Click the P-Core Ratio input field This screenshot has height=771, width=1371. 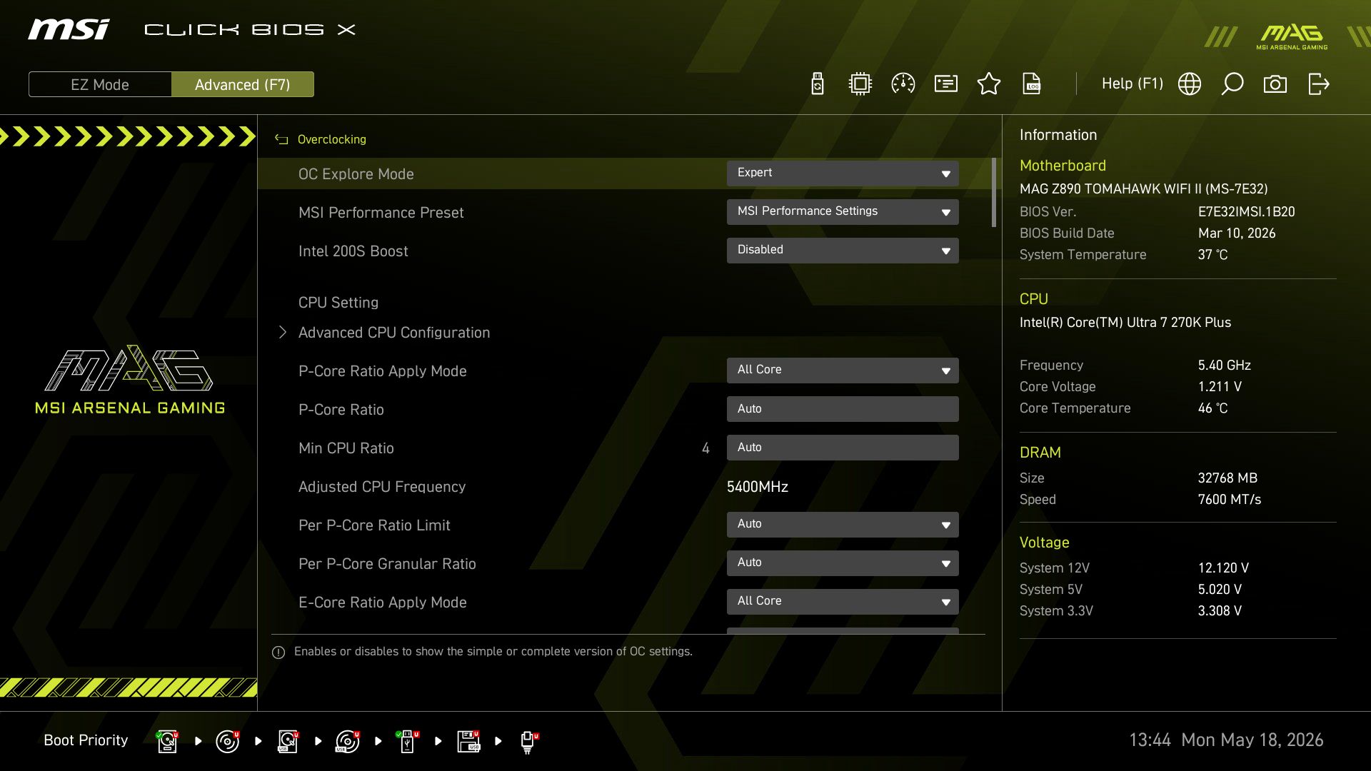[x=843, y=409]
